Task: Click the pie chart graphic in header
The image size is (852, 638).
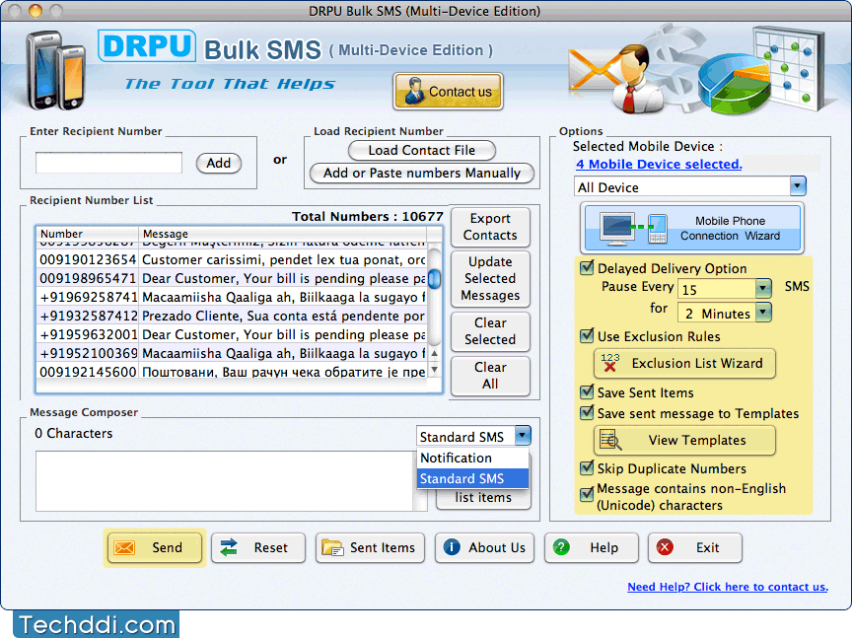Action: click(735, 83)
